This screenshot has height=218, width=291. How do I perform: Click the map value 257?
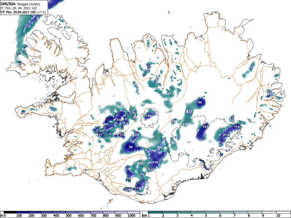(189, 112)
